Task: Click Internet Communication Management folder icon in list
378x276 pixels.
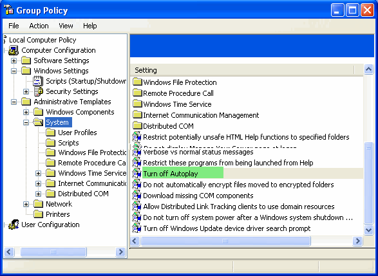Action: click(137, 115)
